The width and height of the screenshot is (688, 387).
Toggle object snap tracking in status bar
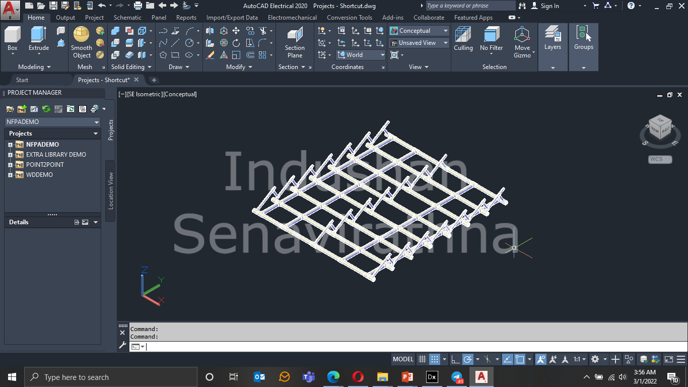[x=508, y=359]
